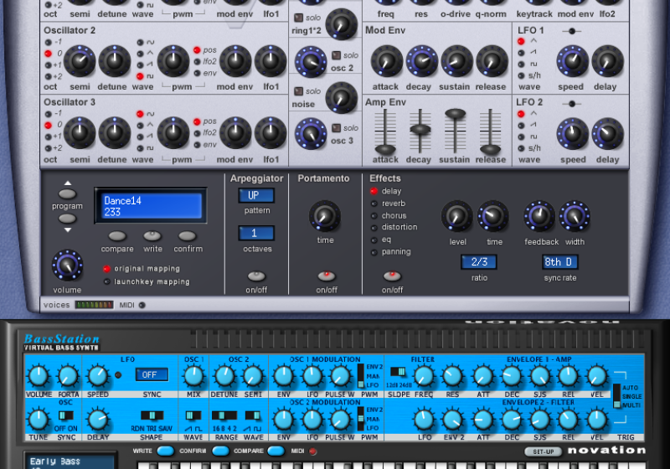
Task: Click the Early Bass patch display
Action: [x=70, y=461]
